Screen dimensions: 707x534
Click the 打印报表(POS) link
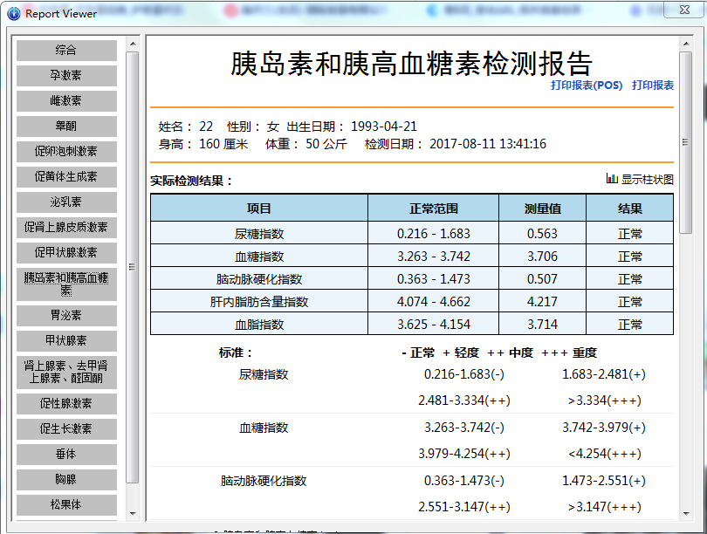click(x=587, y=86)
